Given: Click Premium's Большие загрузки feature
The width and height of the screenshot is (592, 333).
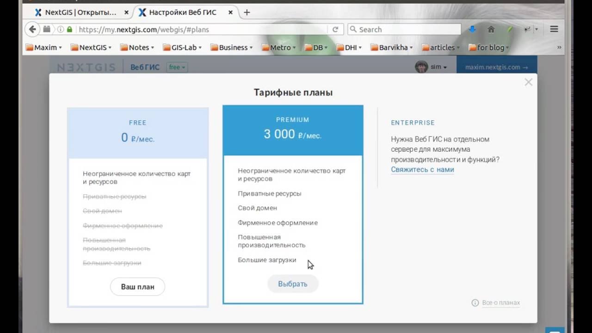Looking at the screenshot, I should (x=267, y=260).
